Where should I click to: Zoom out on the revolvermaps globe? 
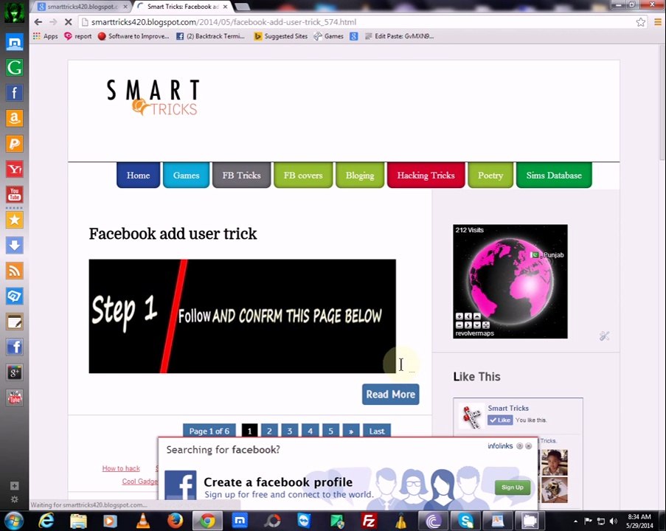459,325
